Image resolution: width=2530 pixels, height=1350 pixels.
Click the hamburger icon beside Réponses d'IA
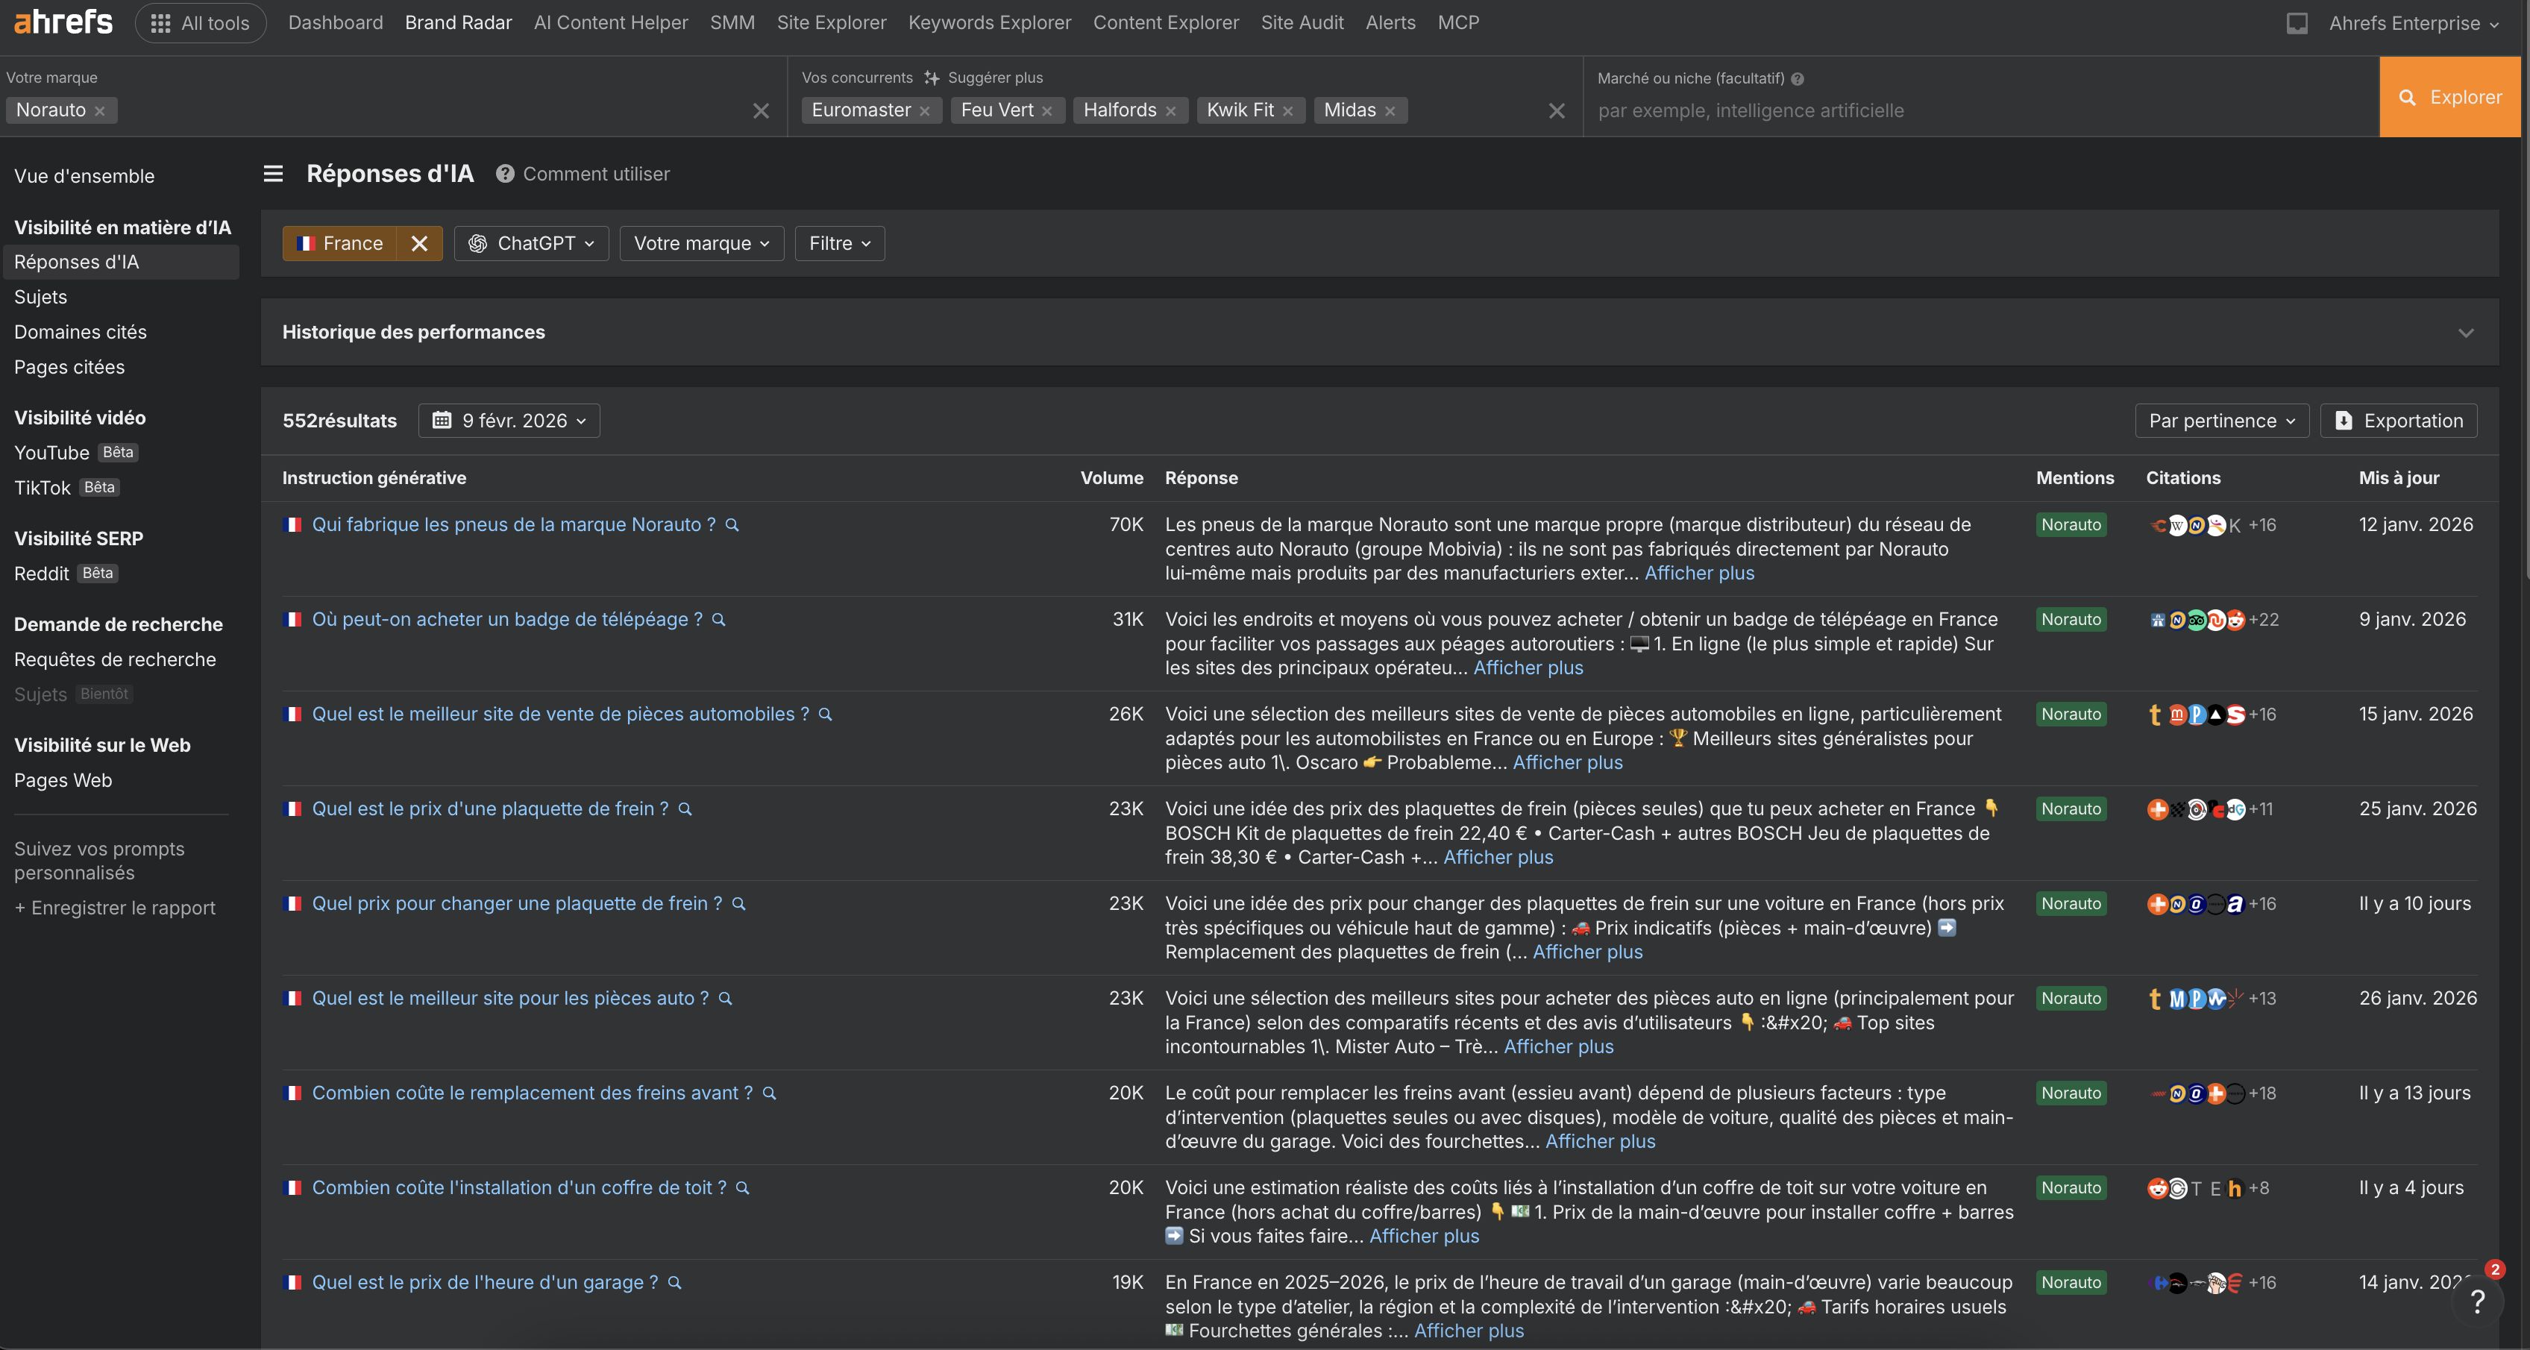(x=273, y=173)
